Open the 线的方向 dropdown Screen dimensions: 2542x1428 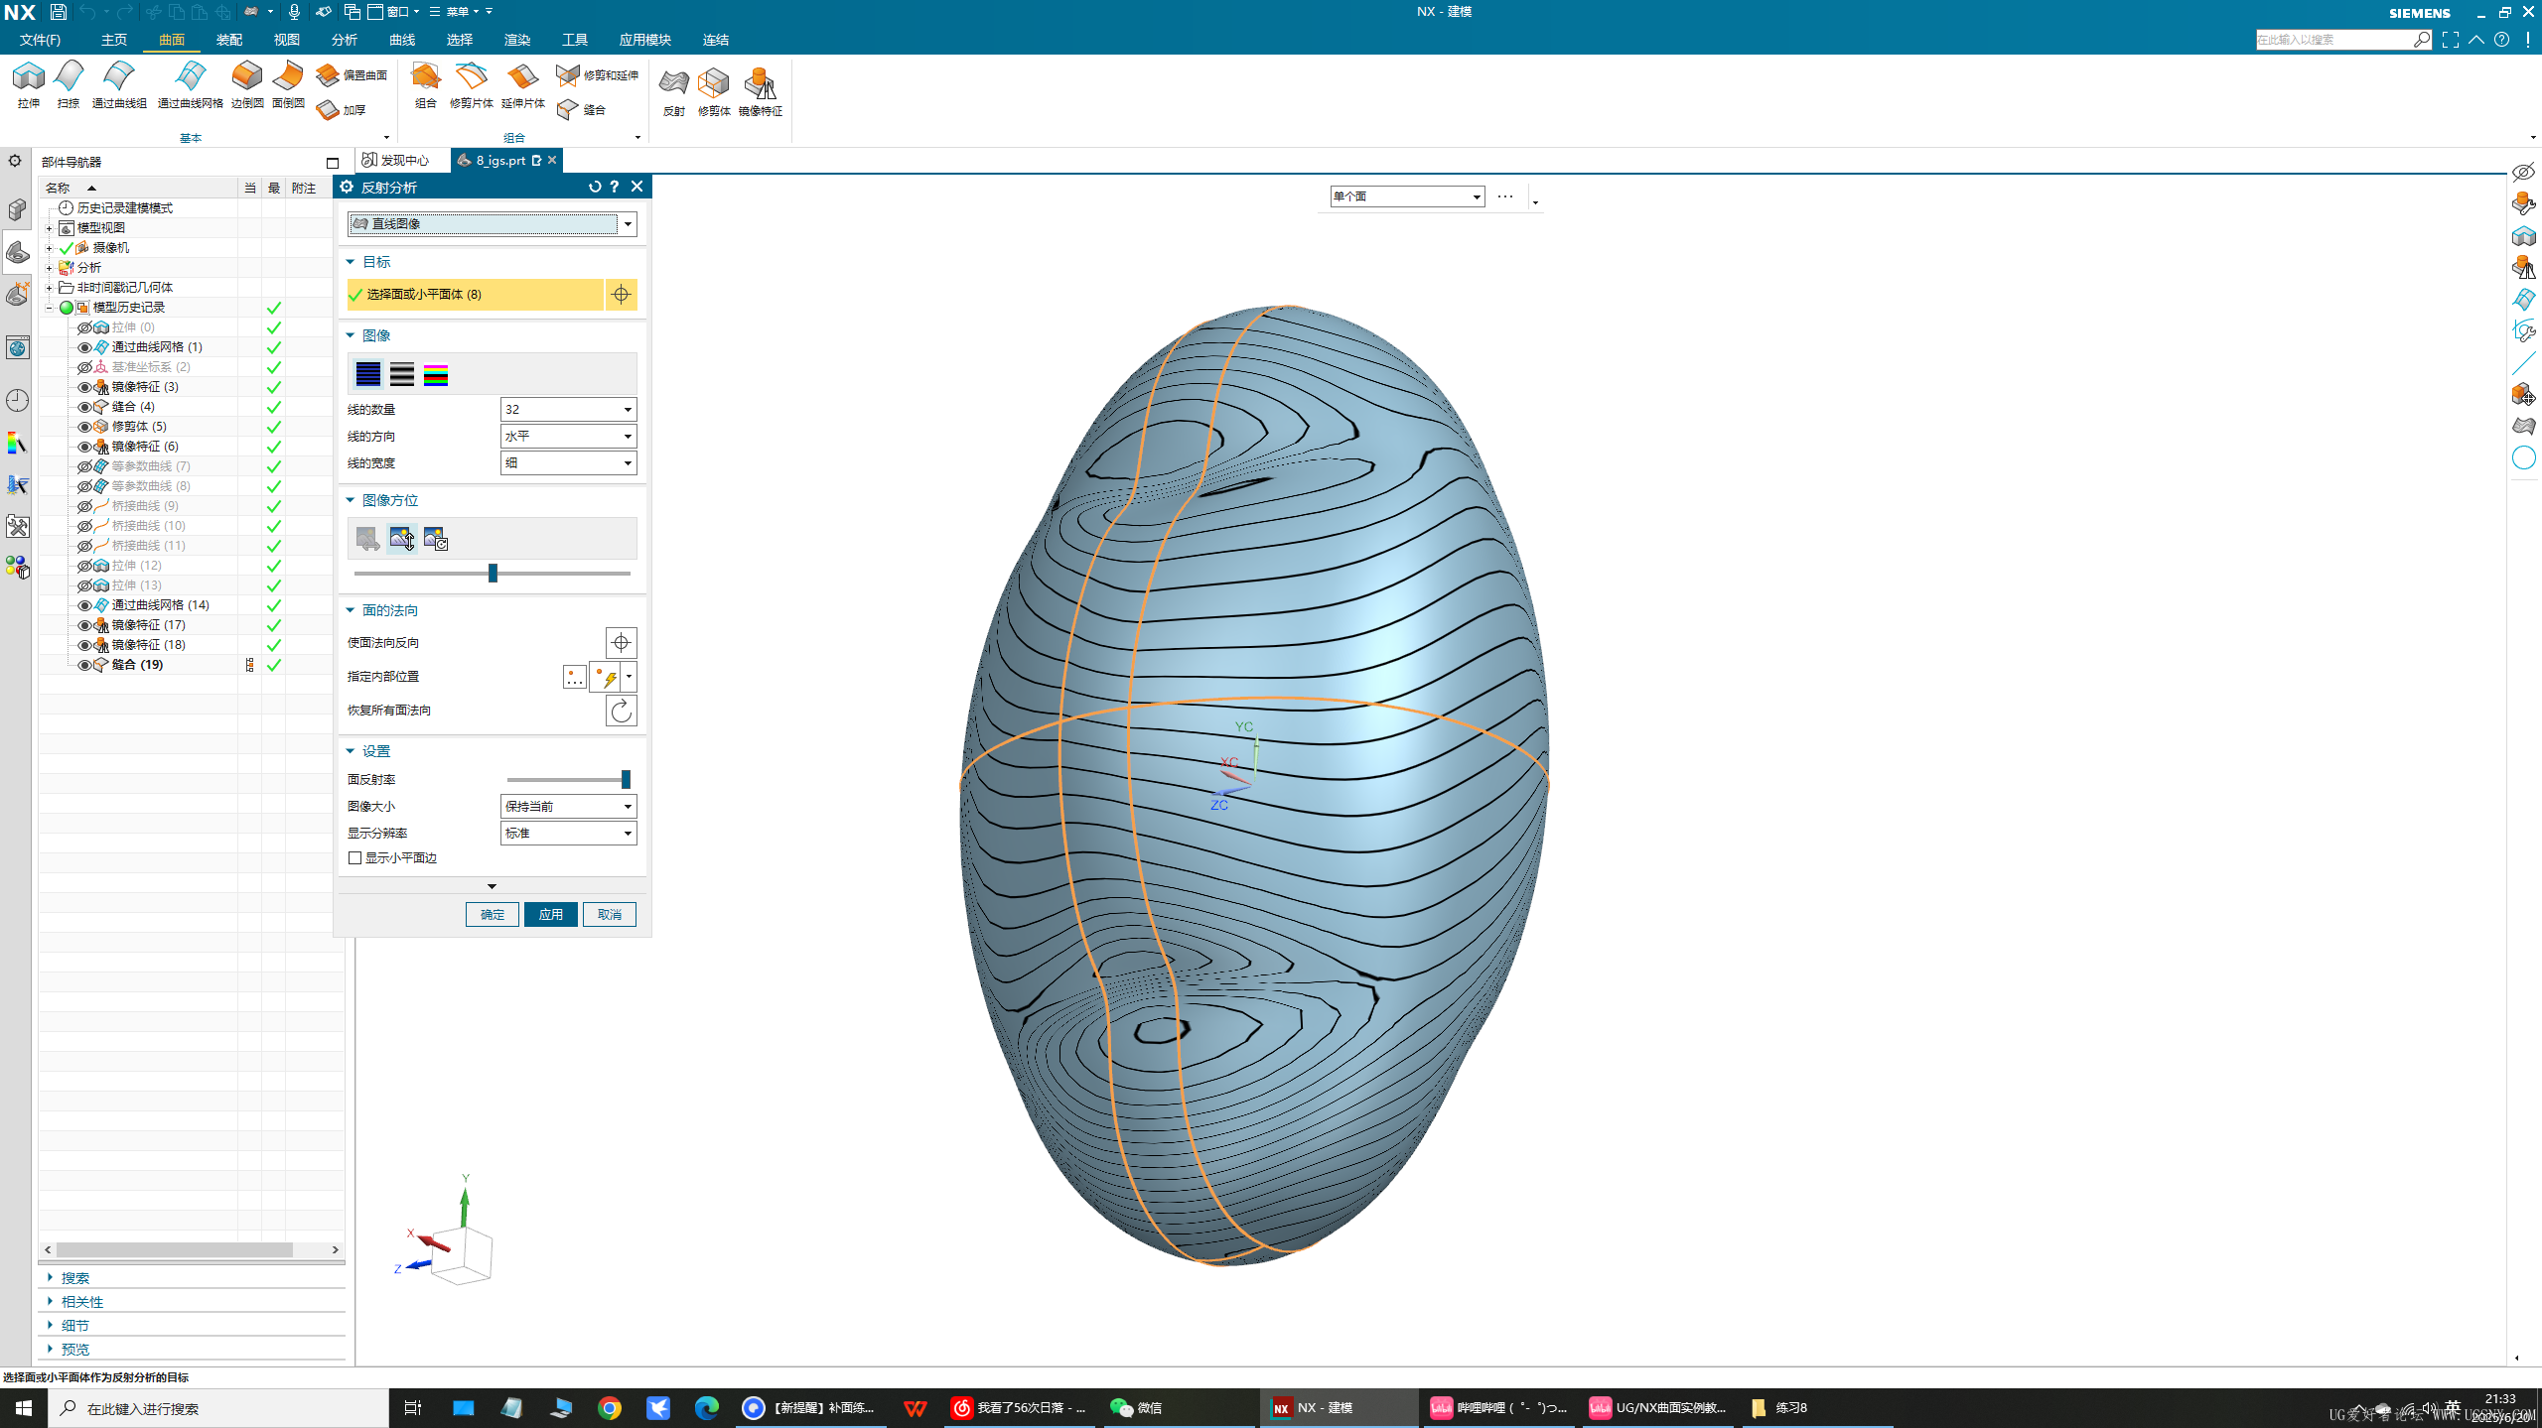[568, 437]
